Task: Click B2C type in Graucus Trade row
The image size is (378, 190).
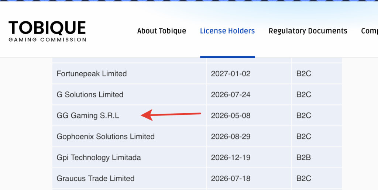Action: 303,179
